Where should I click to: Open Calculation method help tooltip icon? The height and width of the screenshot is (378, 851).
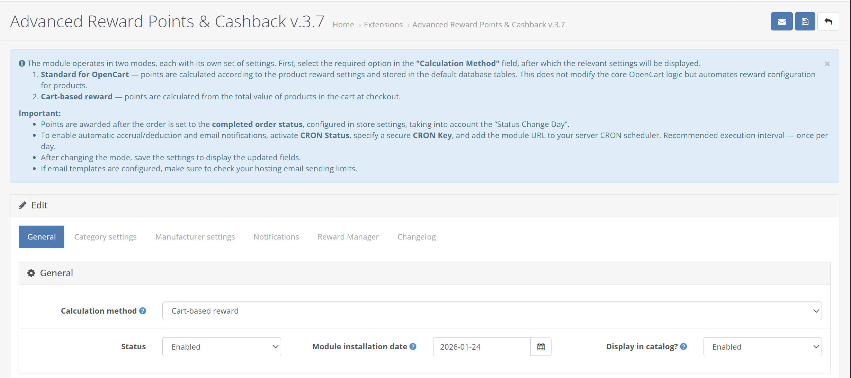pos(143,311)
